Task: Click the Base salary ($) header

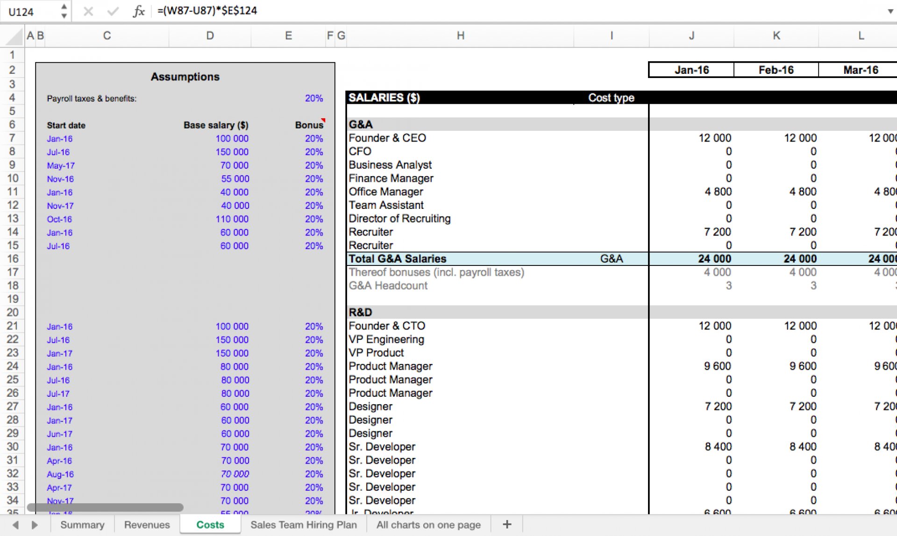Action: (x=216, y=125)
